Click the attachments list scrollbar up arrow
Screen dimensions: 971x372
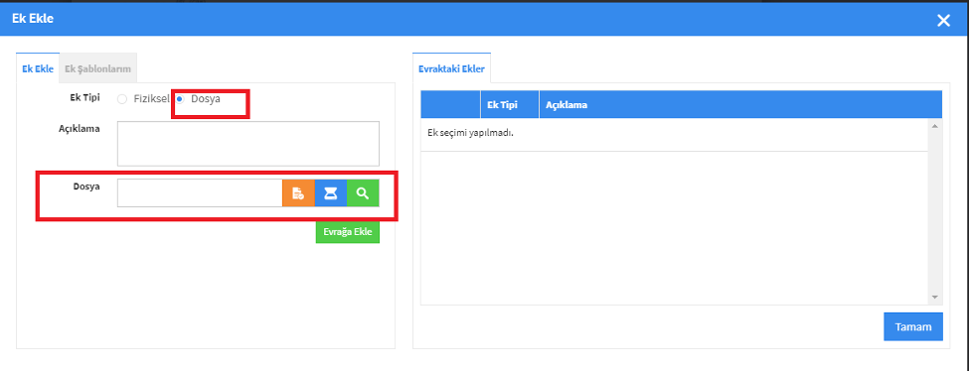934,126
